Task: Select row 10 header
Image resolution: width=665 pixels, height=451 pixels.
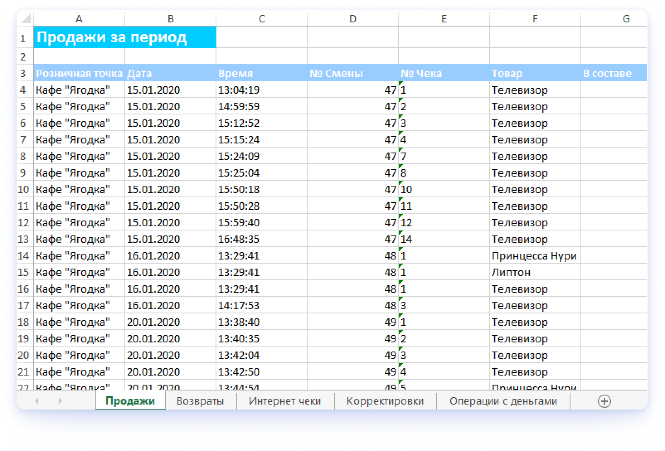Action: (x=25, y=189)
